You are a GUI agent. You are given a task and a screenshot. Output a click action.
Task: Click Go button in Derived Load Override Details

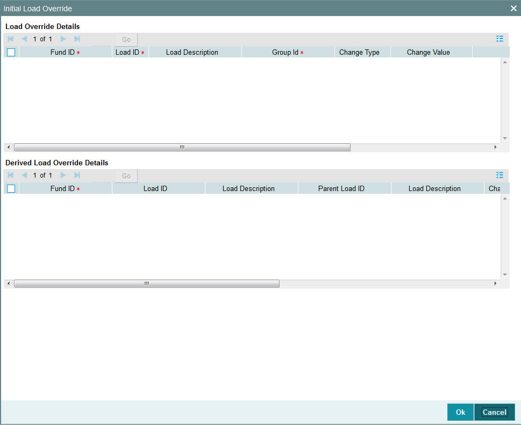click(126, 175)
